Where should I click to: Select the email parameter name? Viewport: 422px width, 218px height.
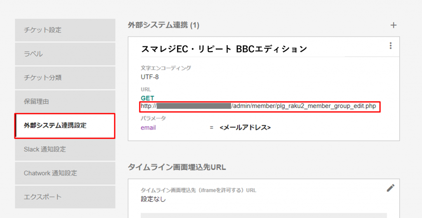click(x=148, y=128)
